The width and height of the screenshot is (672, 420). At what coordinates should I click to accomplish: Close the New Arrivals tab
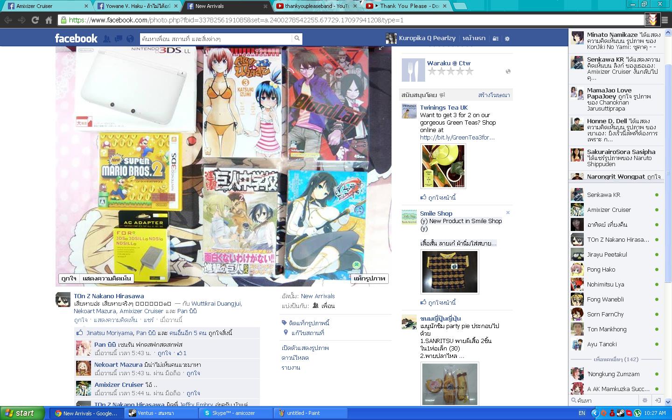(266, 6)
